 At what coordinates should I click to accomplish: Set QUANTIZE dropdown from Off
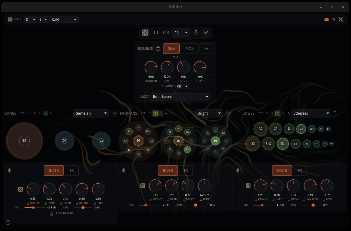182,86
